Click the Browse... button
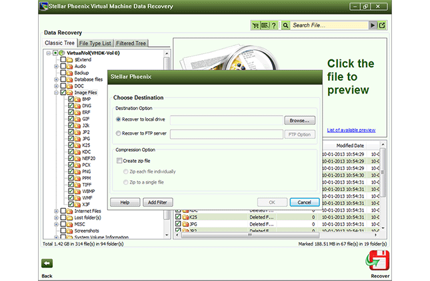Screen dimensions: 430x281 pos(299,120)
